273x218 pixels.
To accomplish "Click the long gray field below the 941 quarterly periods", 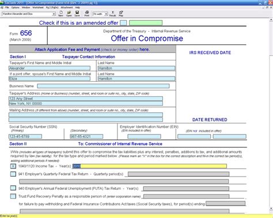I will pyautogui.click(x=124, y=181).
